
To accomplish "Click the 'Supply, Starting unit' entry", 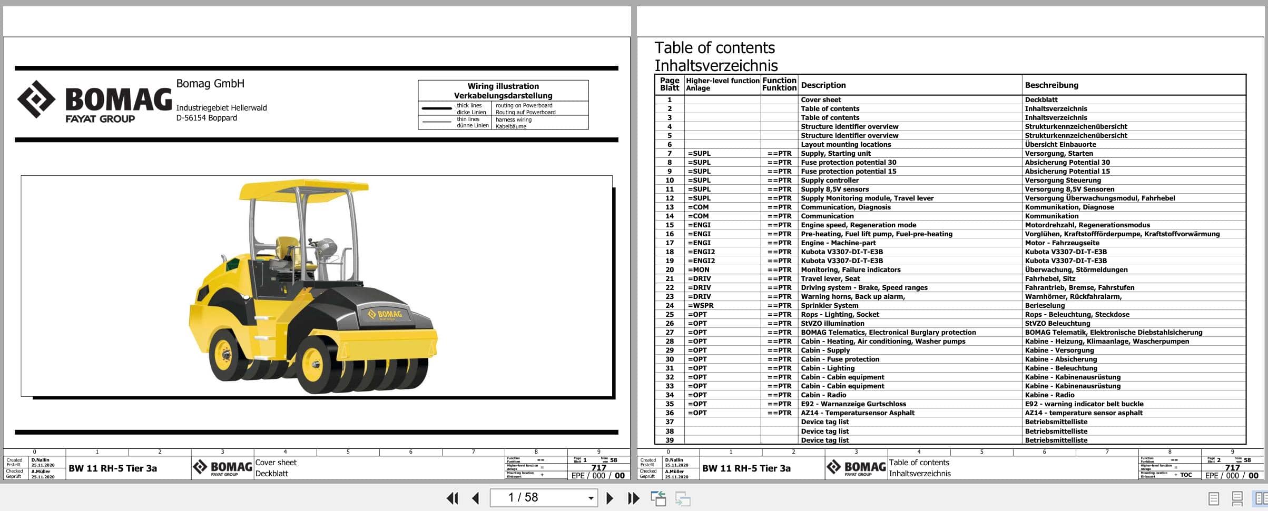I will coord(835,154).
